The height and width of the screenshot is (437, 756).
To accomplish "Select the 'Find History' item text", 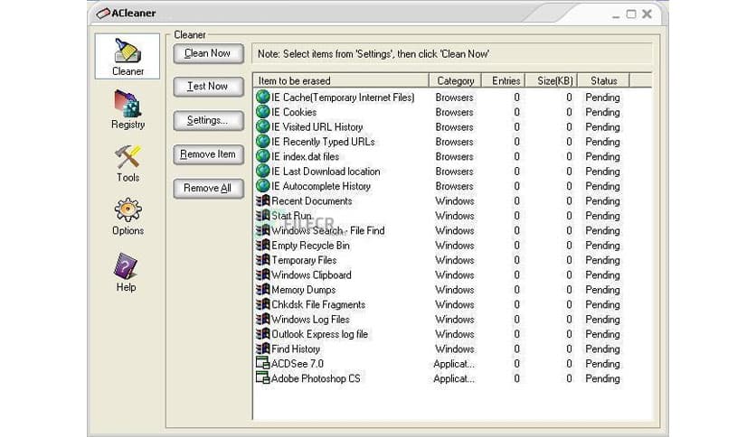I will click(x=296, y=349).
